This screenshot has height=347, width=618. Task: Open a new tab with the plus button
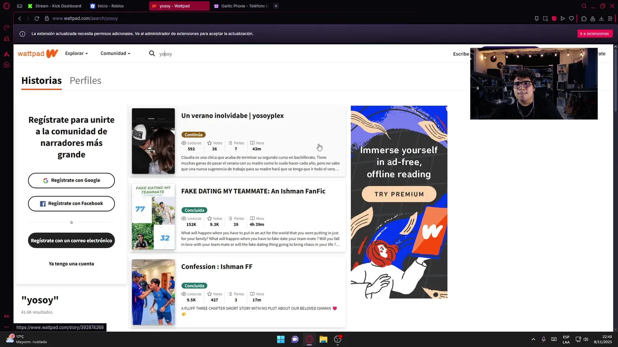pos(276,6)
